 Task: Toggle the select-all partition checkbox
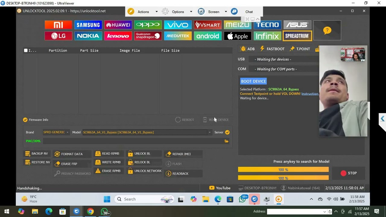[x=26, y=50]
